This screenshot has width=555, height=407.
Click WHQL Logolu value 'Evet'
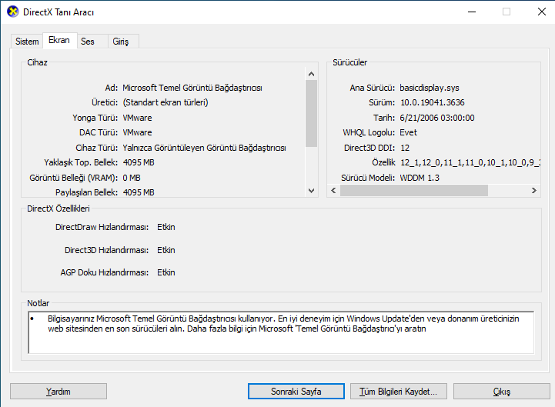(x=409, y=132)
